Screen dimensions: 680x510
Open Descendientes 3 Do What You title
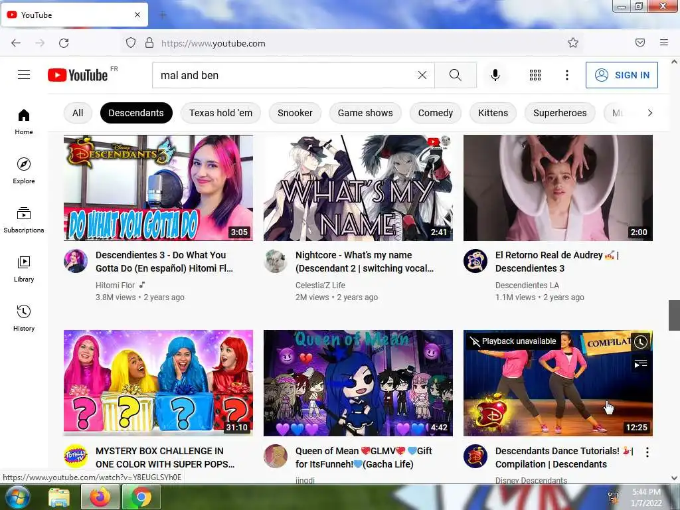(x=165, y=262)
